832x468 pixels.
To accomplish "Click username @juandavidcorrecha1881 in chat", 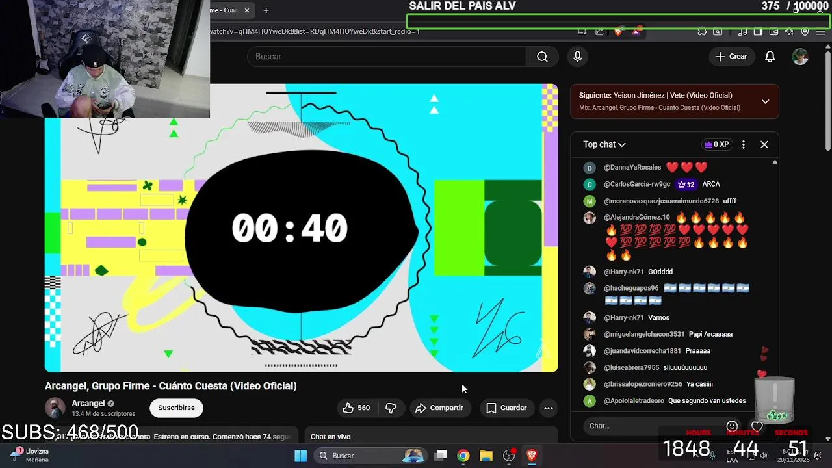I will click(x=642, y=351).
